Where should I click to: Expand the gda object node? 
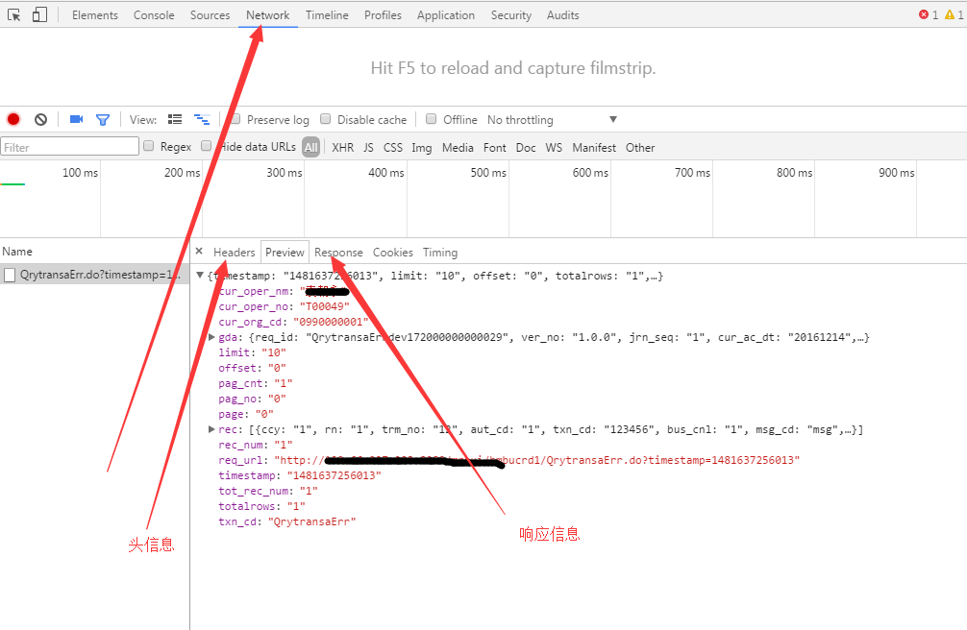click(x=211, y=337)
